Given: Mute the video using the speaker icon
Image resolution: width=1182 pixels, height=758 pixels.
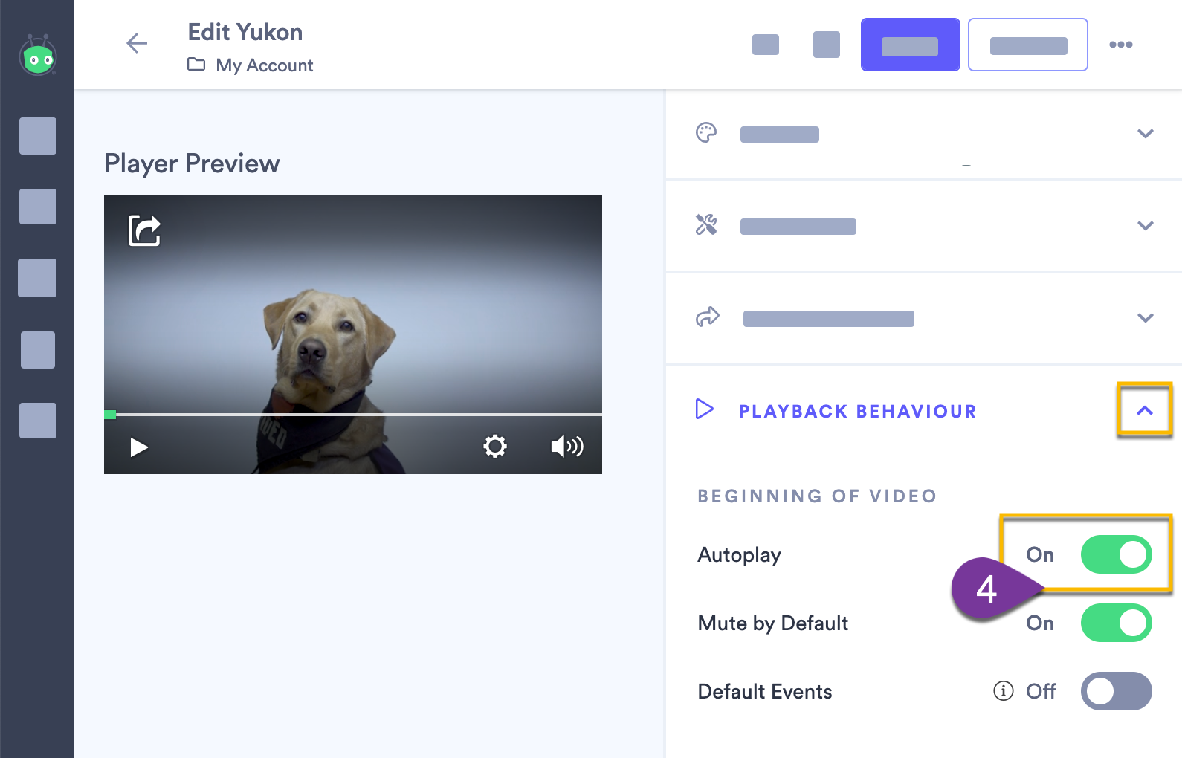Looking at the screenshot, I should click(566, 446).
